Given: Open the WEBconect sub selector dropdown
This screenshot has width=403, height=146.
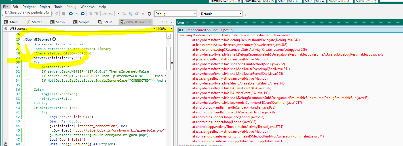Looking at the screenshot, I should pyautogui.click(x=154, y=29).
